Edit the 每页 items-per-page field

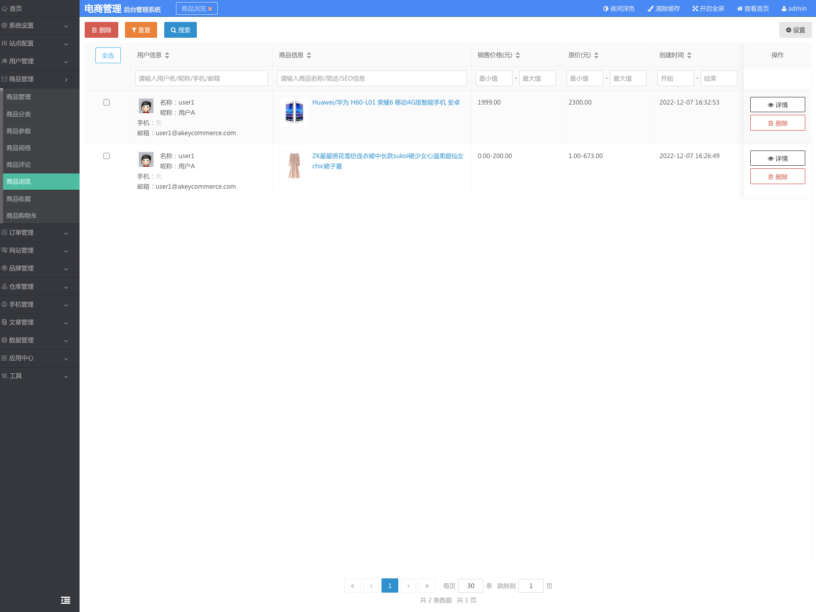[471, 585]
